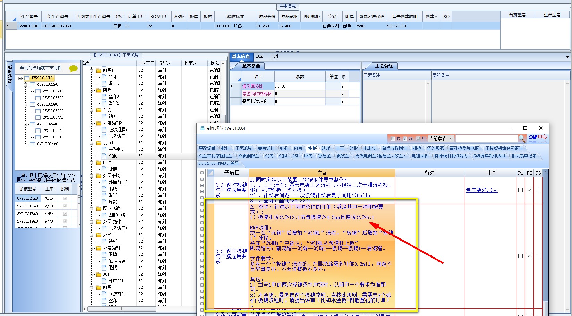Click the 沉铜1 folder icon

pos(99,143)
